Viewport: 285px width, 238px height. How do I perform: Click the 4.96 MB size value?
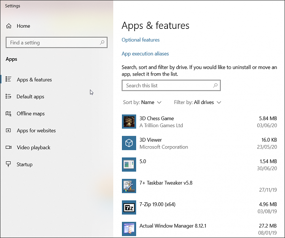(268, 205)
